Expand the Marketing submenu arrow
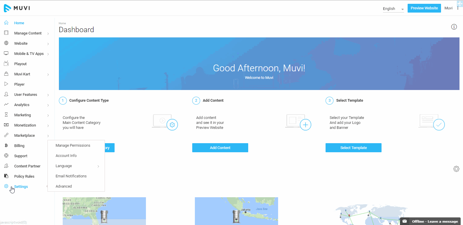Screen dimensions: 463x225 [48, 115]
